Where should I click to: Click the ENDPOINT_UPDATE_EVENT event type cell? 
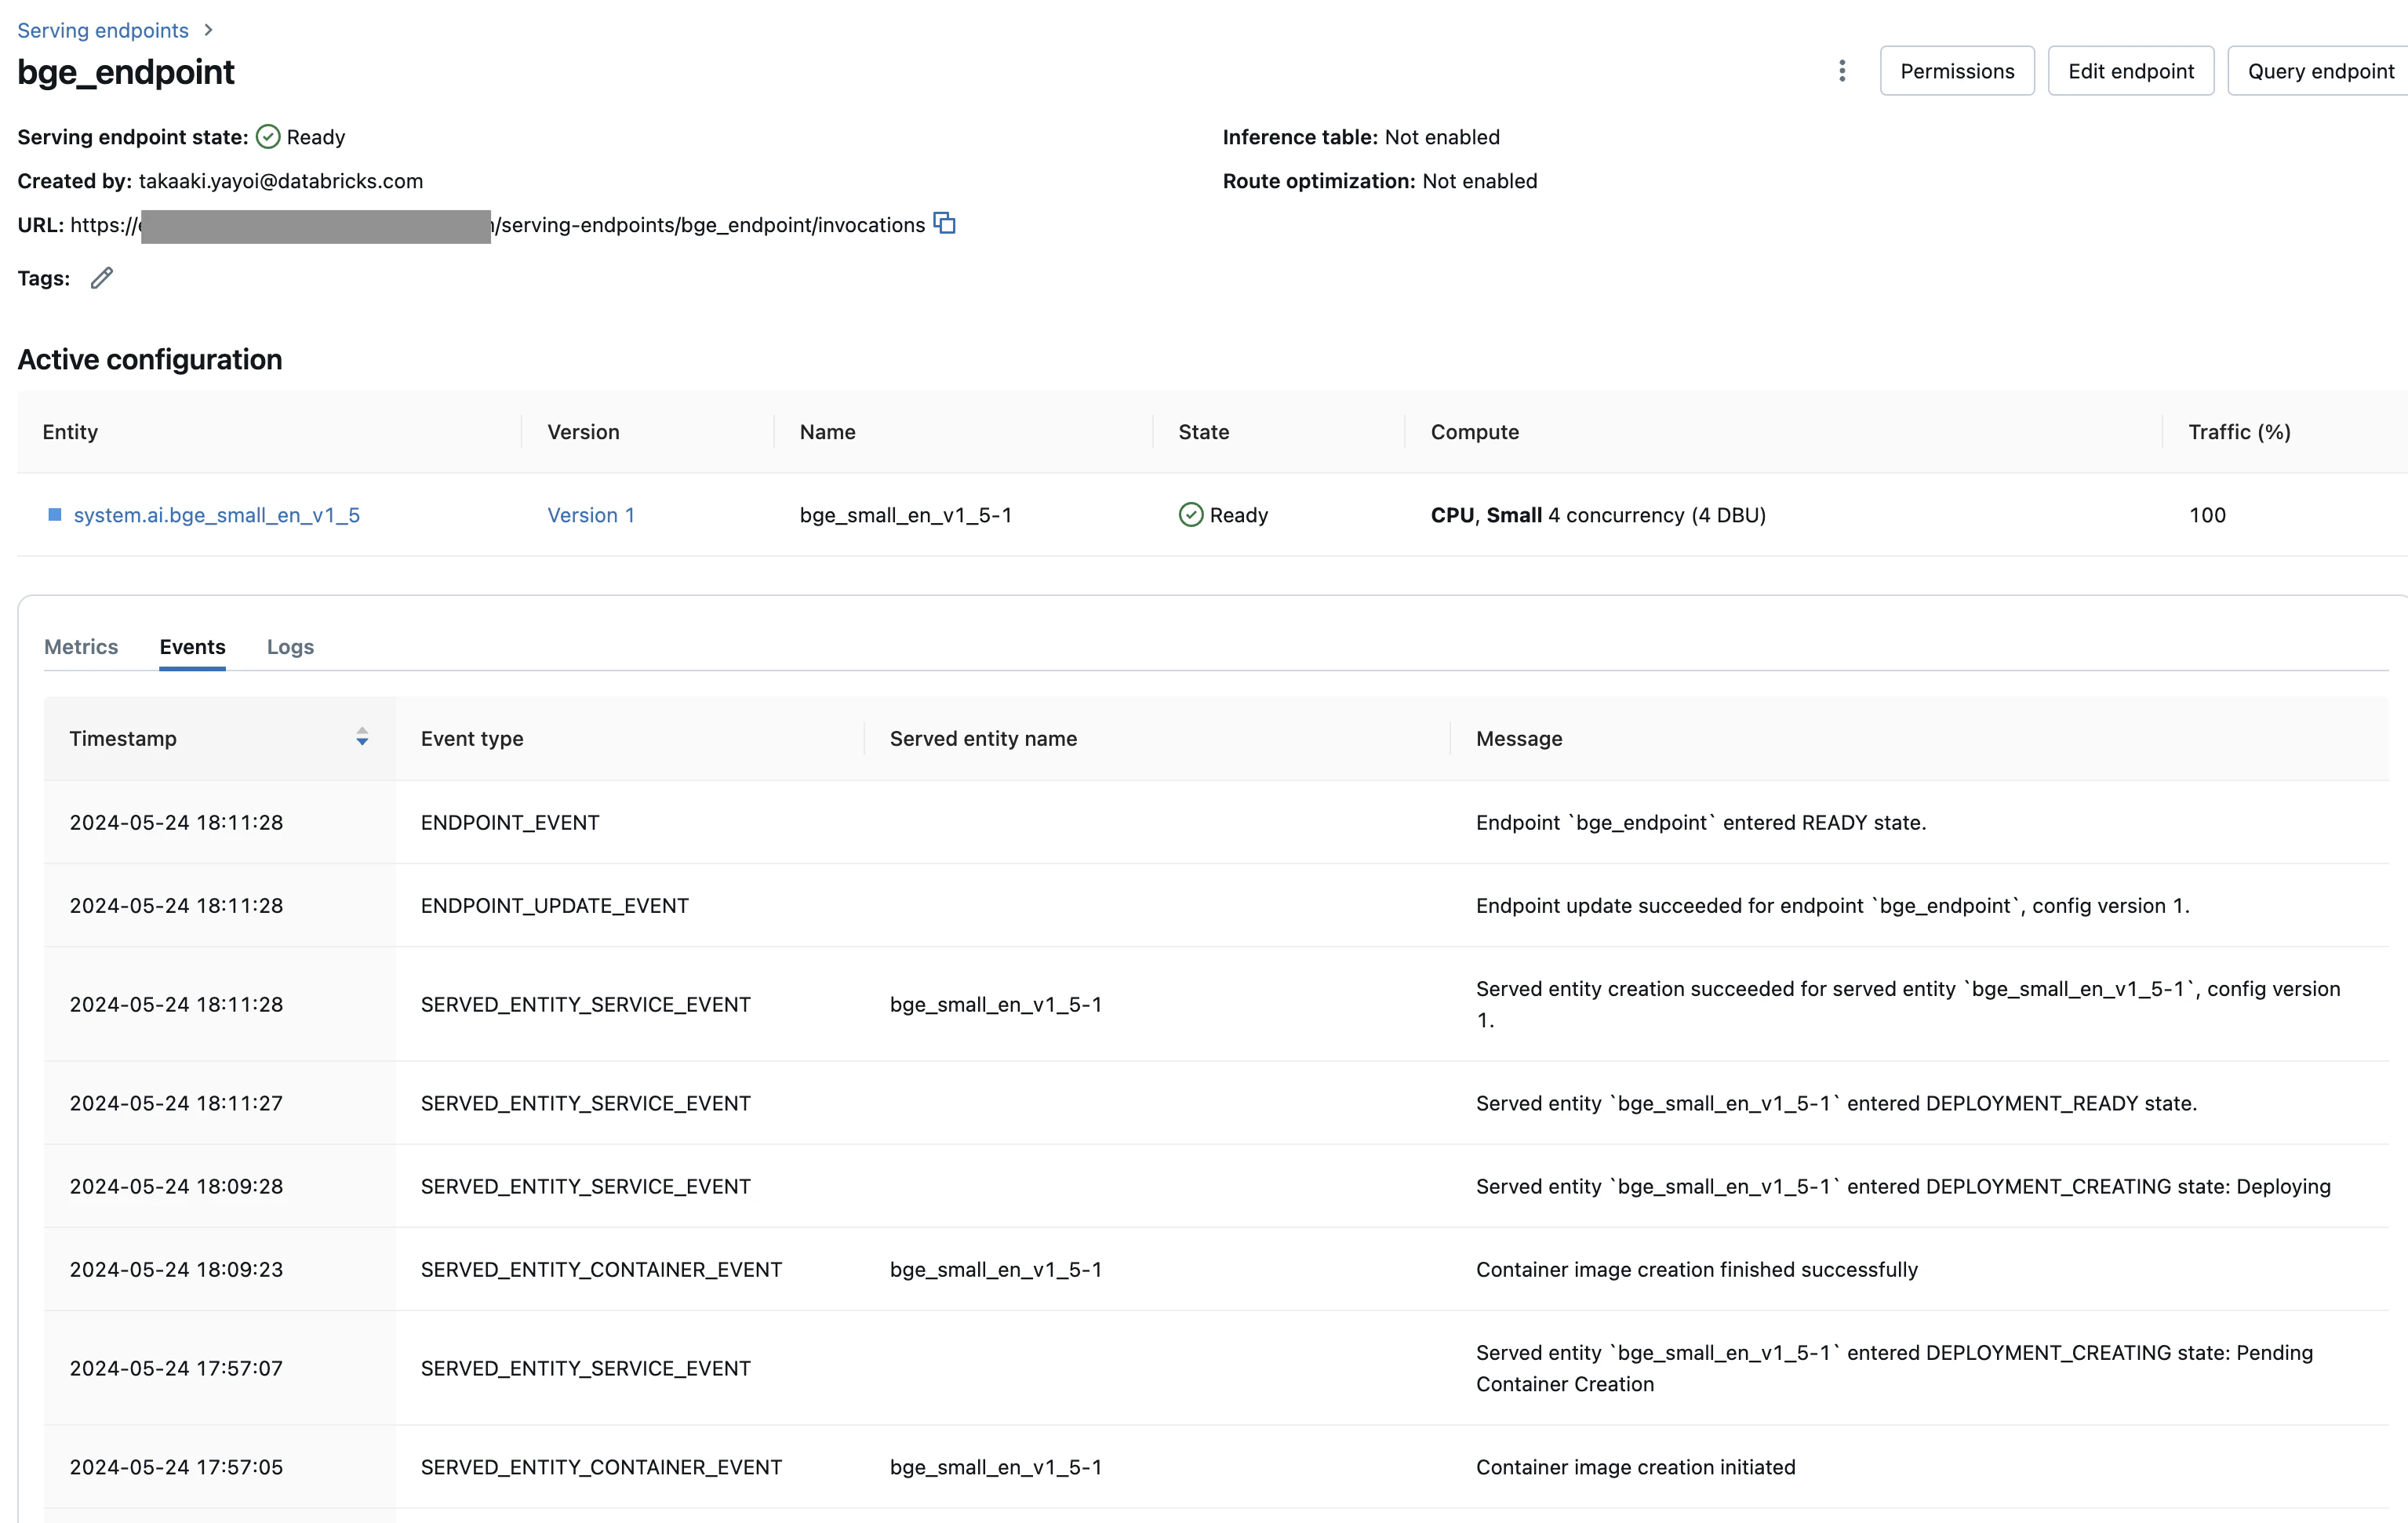[x=555, y=905]
